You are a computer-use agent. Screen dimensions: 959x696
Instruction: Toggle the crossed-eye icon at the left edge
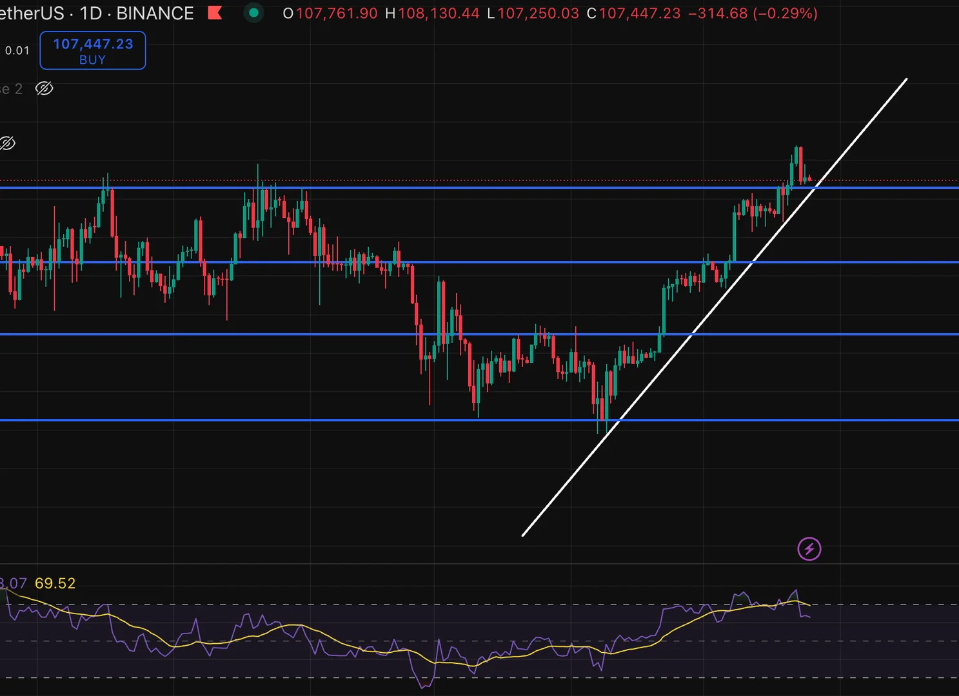click(x=7, y=143)
